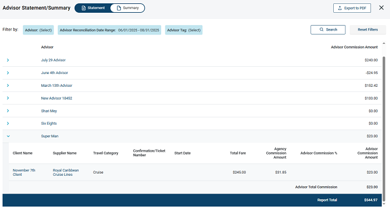
Task: Open the Advisor filter selector
Action: [38, 30]
